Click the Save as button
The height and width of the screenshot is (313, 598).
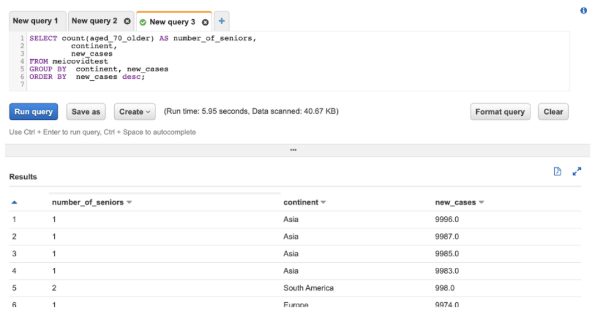[86, 111]
